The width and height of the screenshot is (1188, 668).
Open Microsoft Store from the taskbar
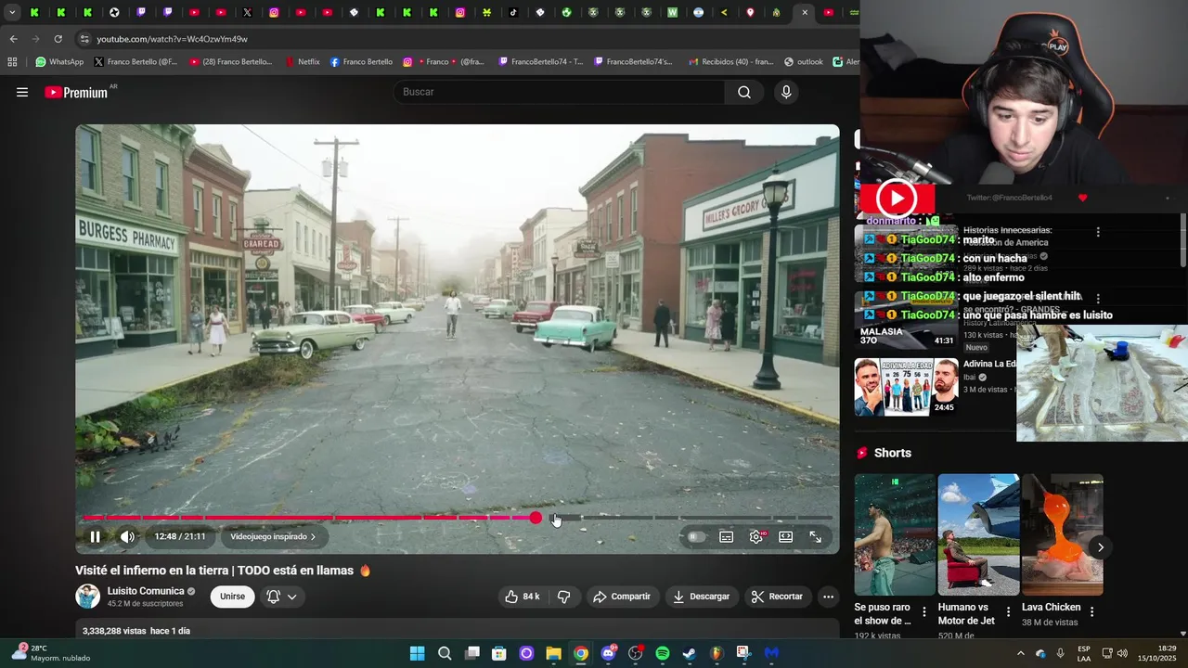click(498, 653)
